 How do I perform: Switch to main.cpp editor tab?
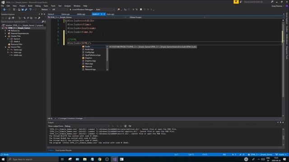click(110, 14)
